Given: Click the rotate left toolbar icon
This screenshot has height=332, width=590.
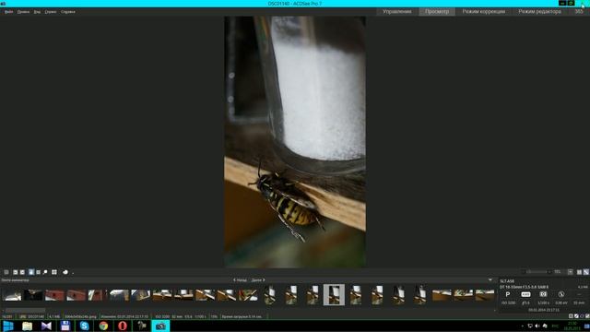Looking at the screenshot, I should point(16,272).
